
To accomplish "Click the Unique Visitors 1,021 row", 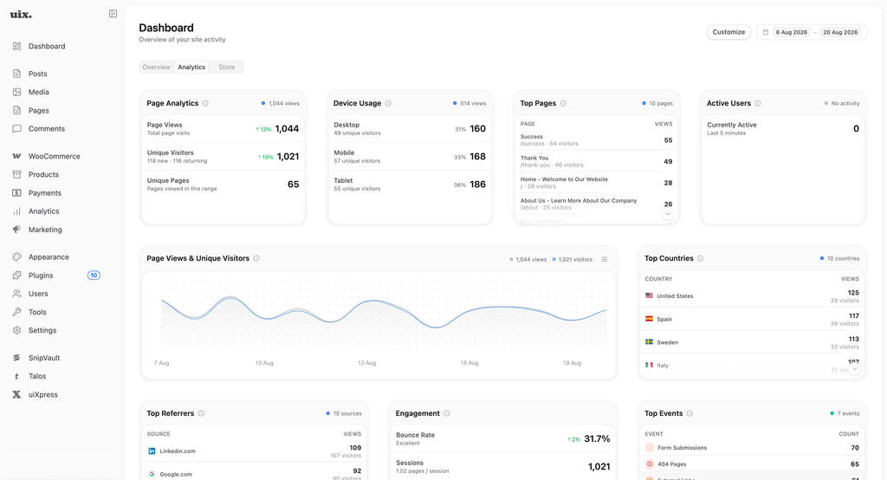I will click(223, 156).
